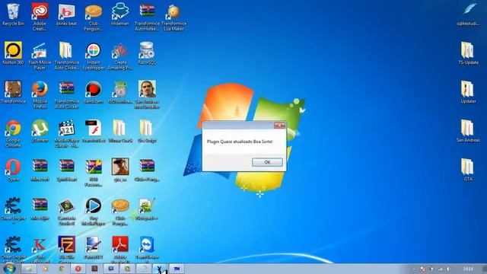
Task: Select the uTorrent desktop shortcut
Action: coord(40,132)
